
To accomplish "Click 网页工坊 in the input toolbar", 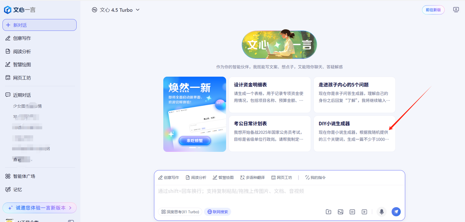I will (282, 177).
